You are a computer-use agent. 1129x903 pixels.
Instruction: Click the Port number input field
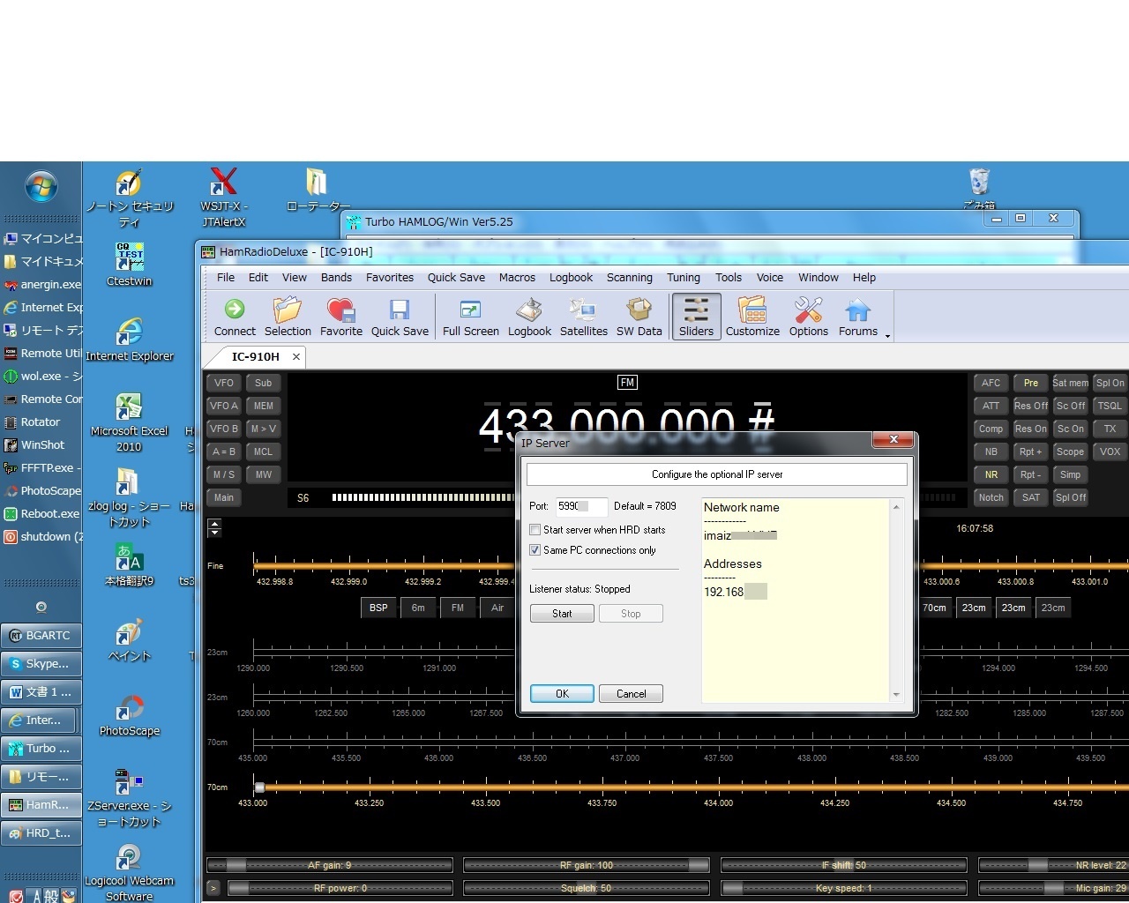click(x=580, y=506)
